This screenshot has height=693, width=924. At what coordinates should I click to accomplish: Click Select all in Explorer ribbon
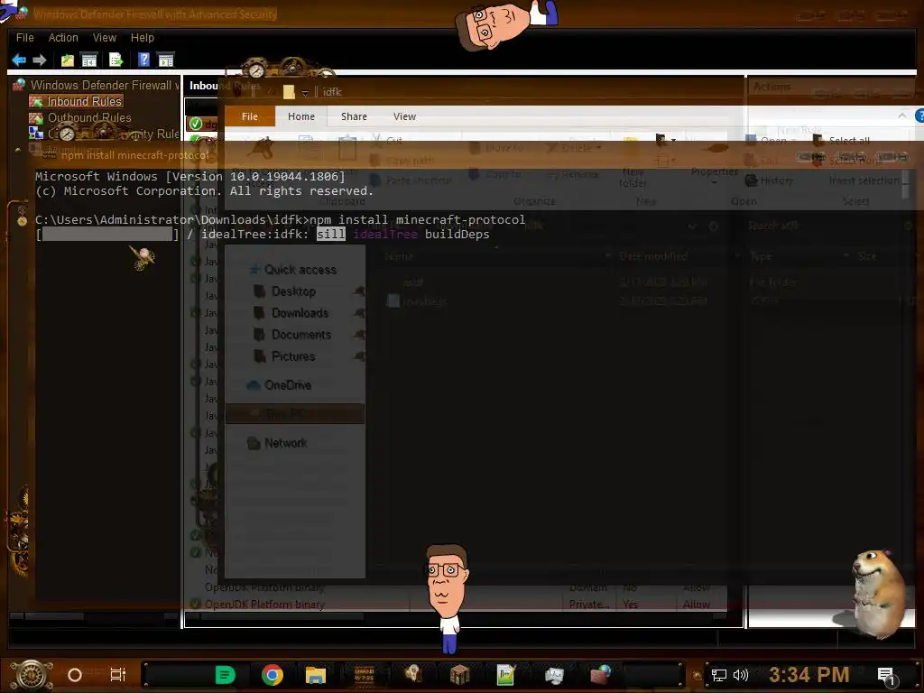click(842, 141)
